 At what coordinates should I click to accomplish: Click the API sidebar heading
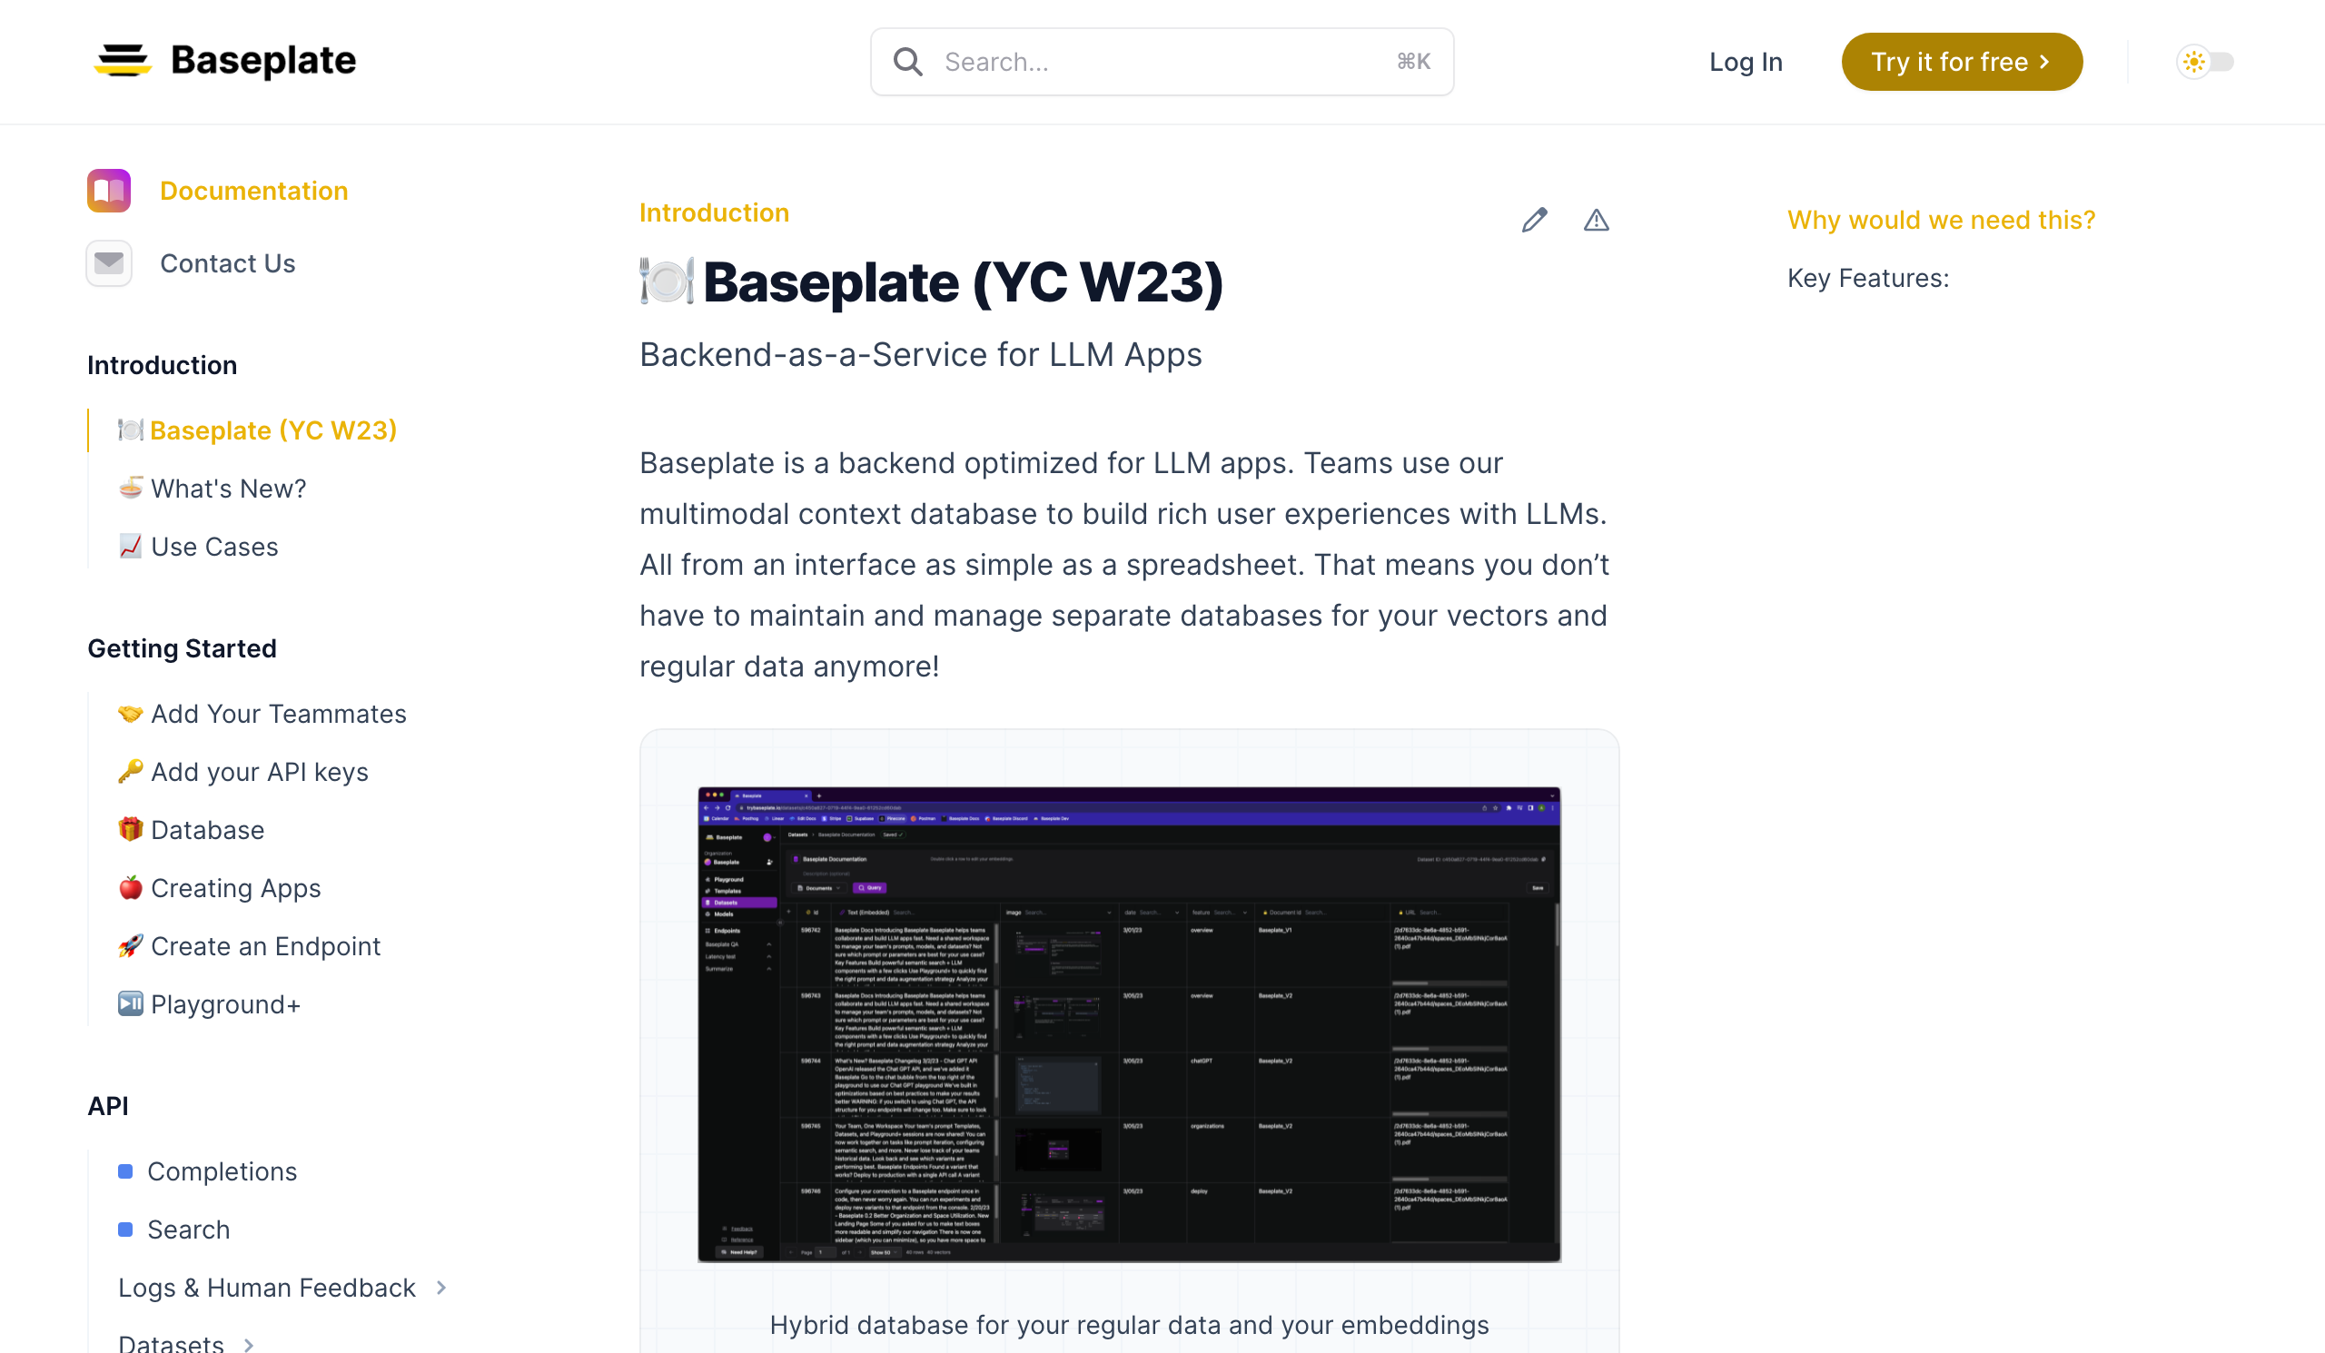click(x=107, y=1106)
